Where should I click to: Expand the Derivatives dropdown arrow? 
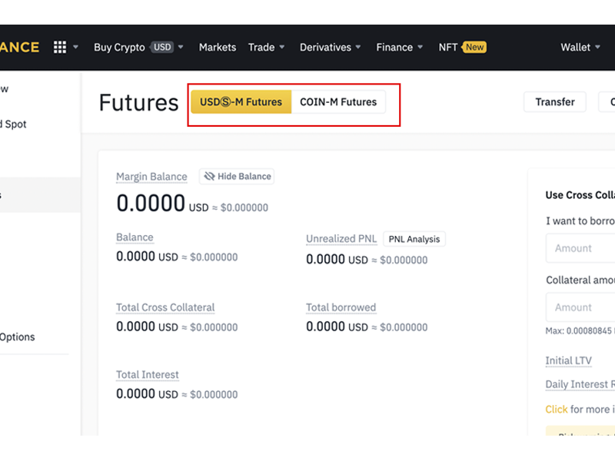pos(358,47)
